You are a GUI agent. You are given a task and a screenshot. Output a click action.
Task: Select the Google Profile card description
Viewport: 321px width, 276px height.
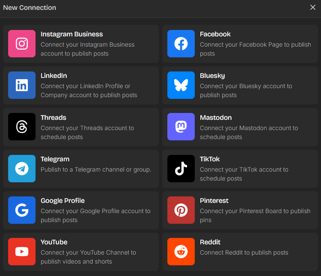coord(95,215)
